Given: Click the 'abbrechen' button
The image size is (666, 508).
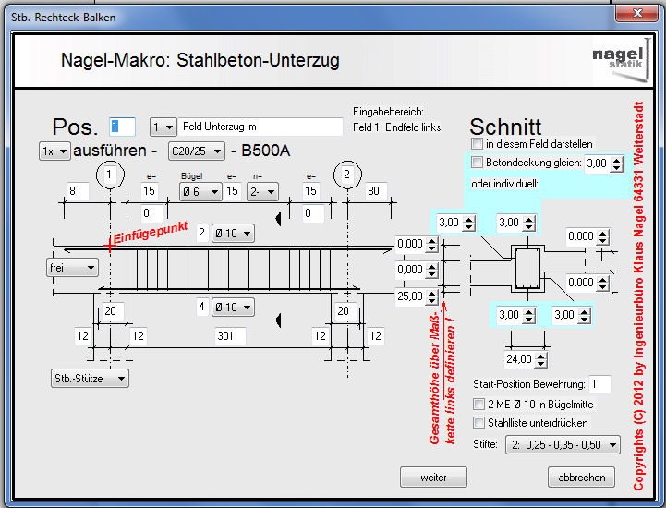Looking at the screenshot, I should tap(582, 478).
